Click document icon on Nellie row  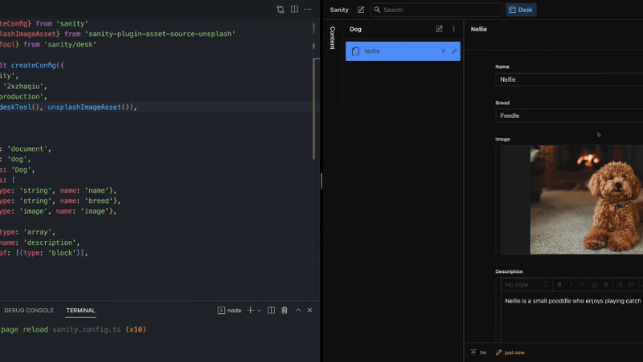355,51
